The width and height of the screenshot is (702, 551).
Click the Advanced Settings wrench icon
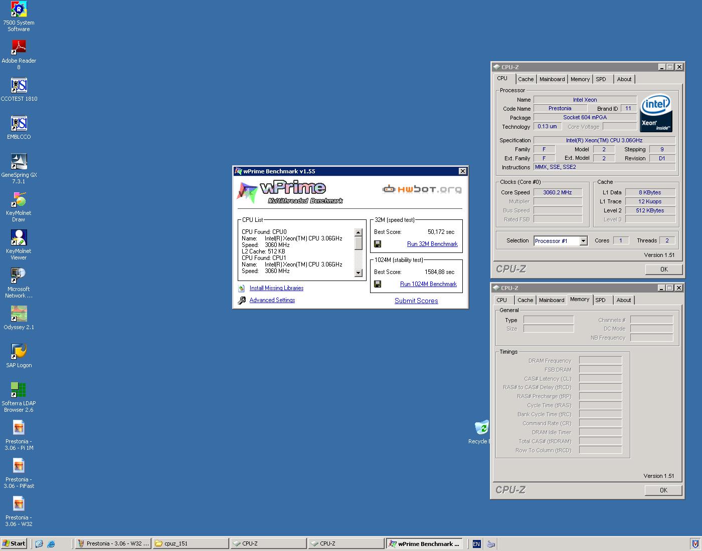(242, 300)
